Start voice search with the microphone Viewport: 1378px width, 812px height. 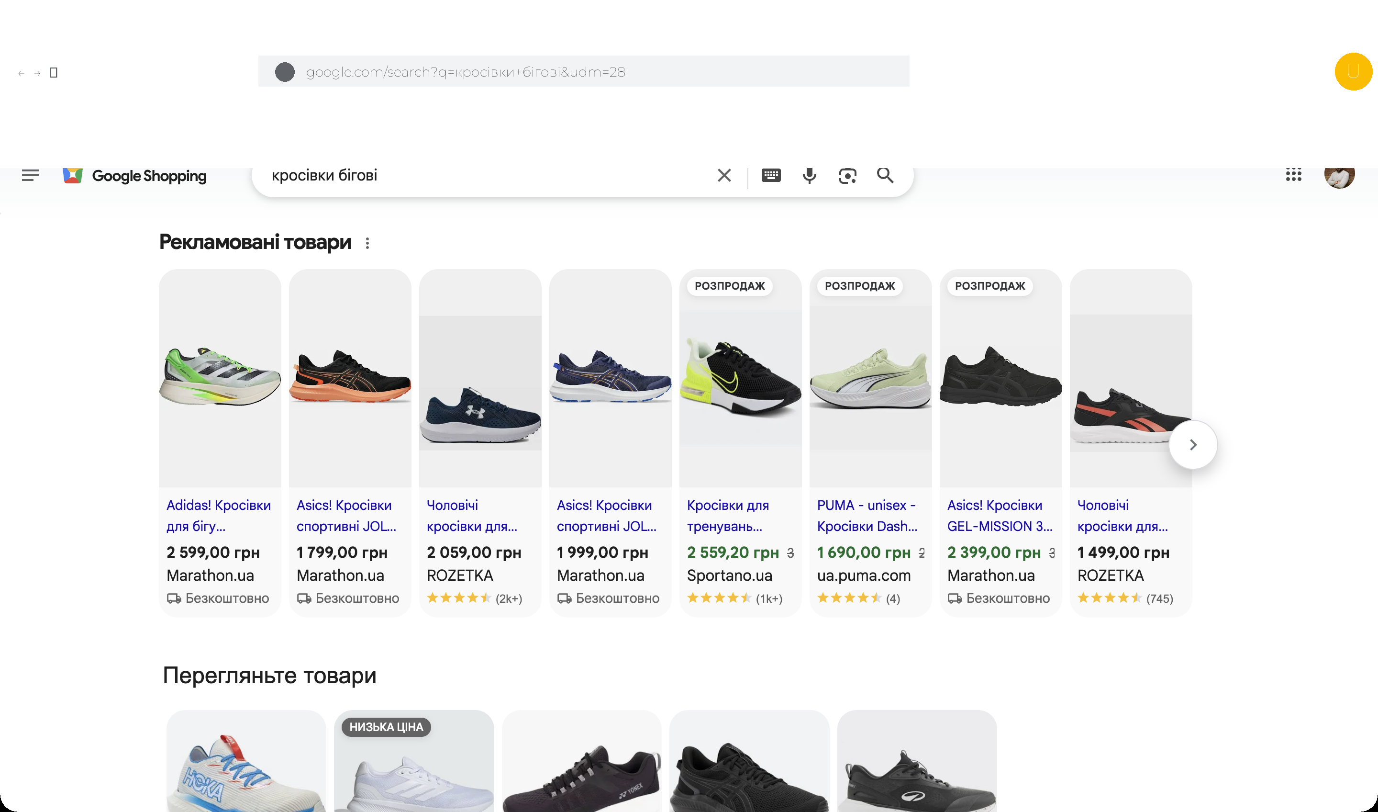tap(809, 175)
